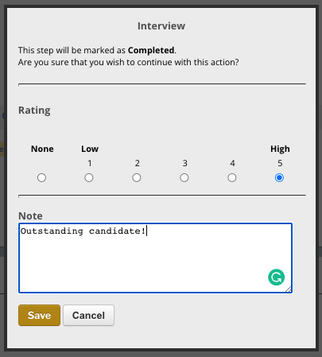
Task: Click the 'Note' field heading
Action: tap(30, 215)
